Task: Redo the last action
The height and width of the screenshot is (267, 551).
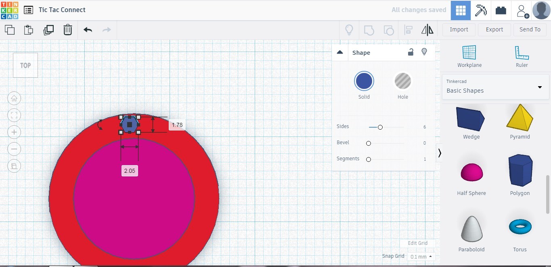Action: click(x=107, y=30)
